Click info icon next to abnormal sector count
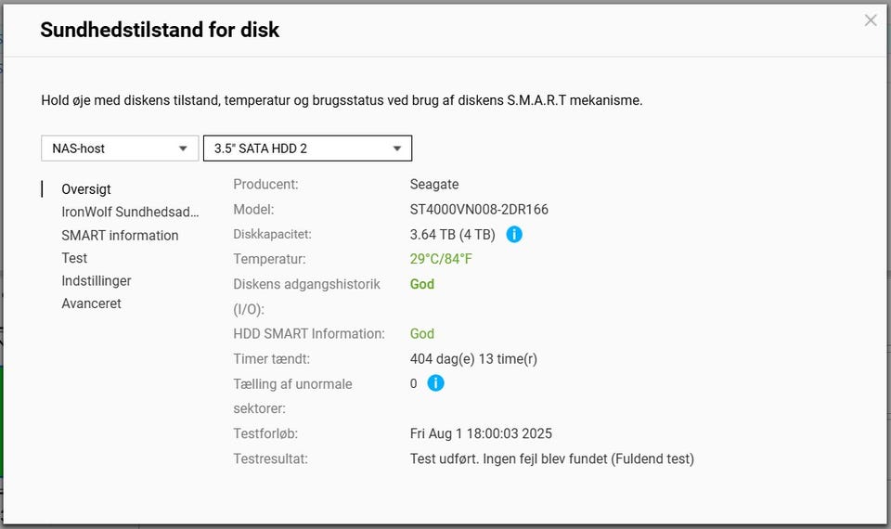This screenshot has height=529, width=891. click(x=435, y=383)
